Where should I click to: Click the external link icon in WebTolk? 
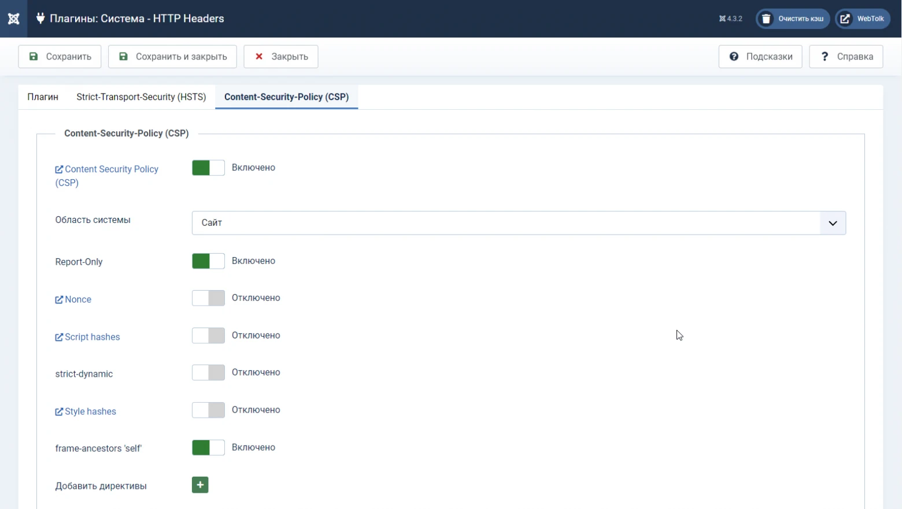point(845,18)
